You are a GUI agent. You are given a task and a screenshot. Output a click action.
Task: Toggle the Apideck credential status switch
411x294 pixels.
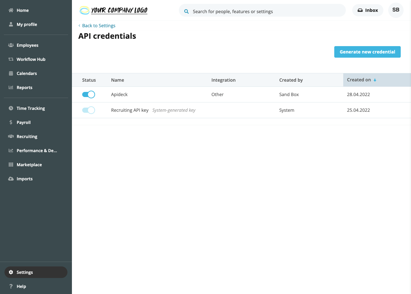89,94
